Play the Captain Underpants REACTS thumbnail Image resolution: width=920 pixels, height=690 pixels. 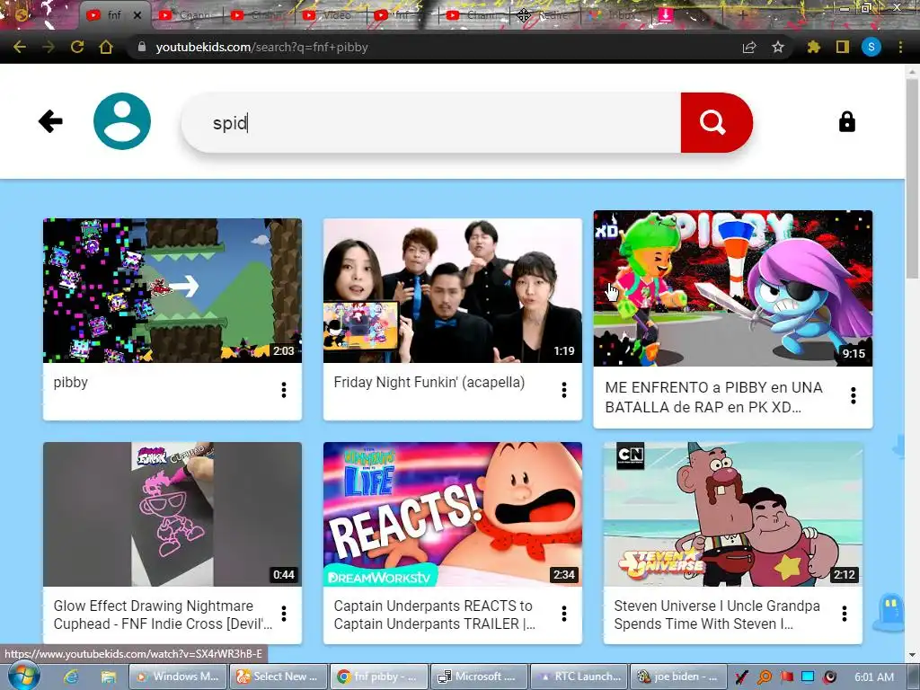[453, 514]
